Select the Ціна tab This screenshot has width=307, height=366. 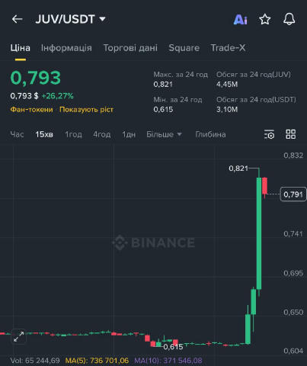click(20, 48)
